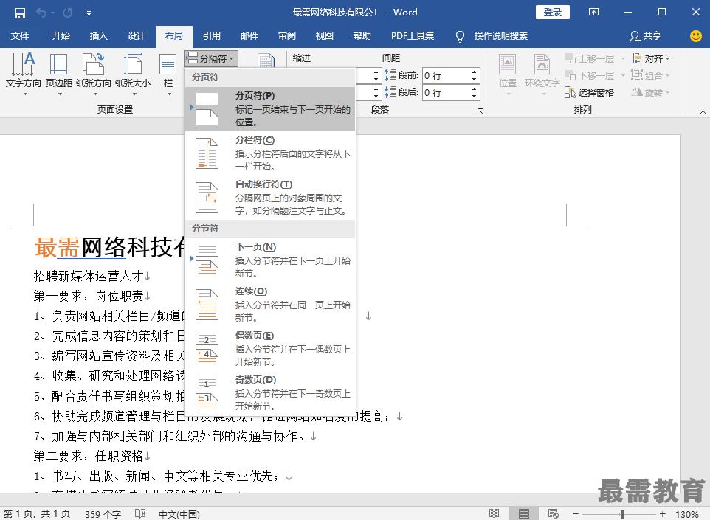This screenshot has height=520, width=710.
Task: Open 纸张方向 orientation menu
Action: point(93,74)
